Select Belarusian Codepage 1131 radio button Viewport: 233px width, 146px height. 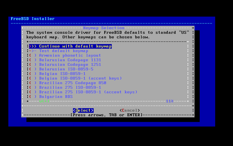tap(33, 60)
